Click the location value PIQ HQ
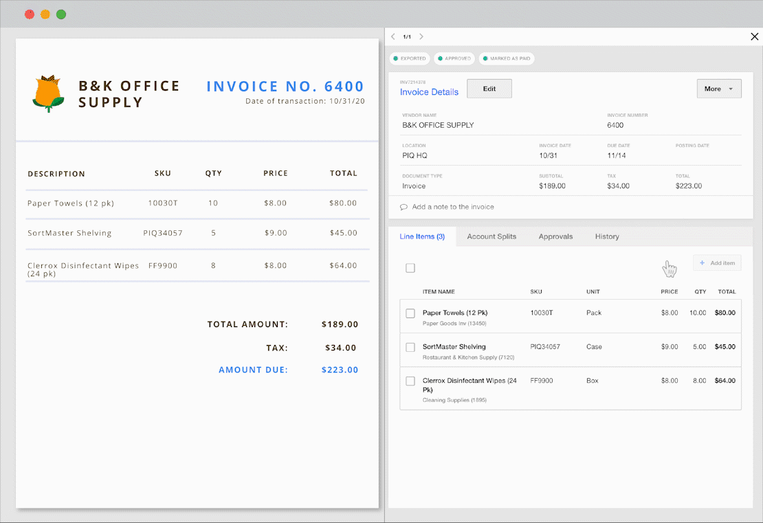The height and width of the screenshot is (523, 763). tap(414, 156)
